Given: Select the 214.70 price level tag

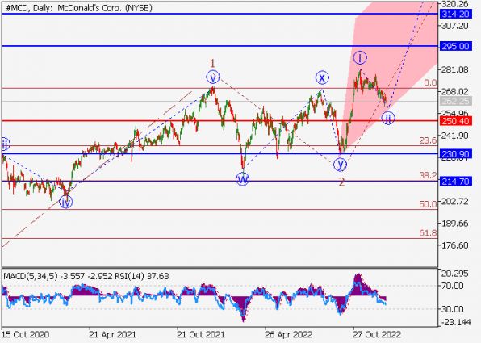Looking at the screenshot, I should [455, 182].
